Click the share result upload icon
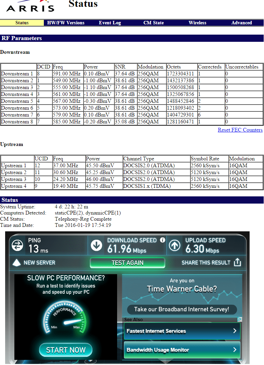264x365 pixels. click(237, 262)
